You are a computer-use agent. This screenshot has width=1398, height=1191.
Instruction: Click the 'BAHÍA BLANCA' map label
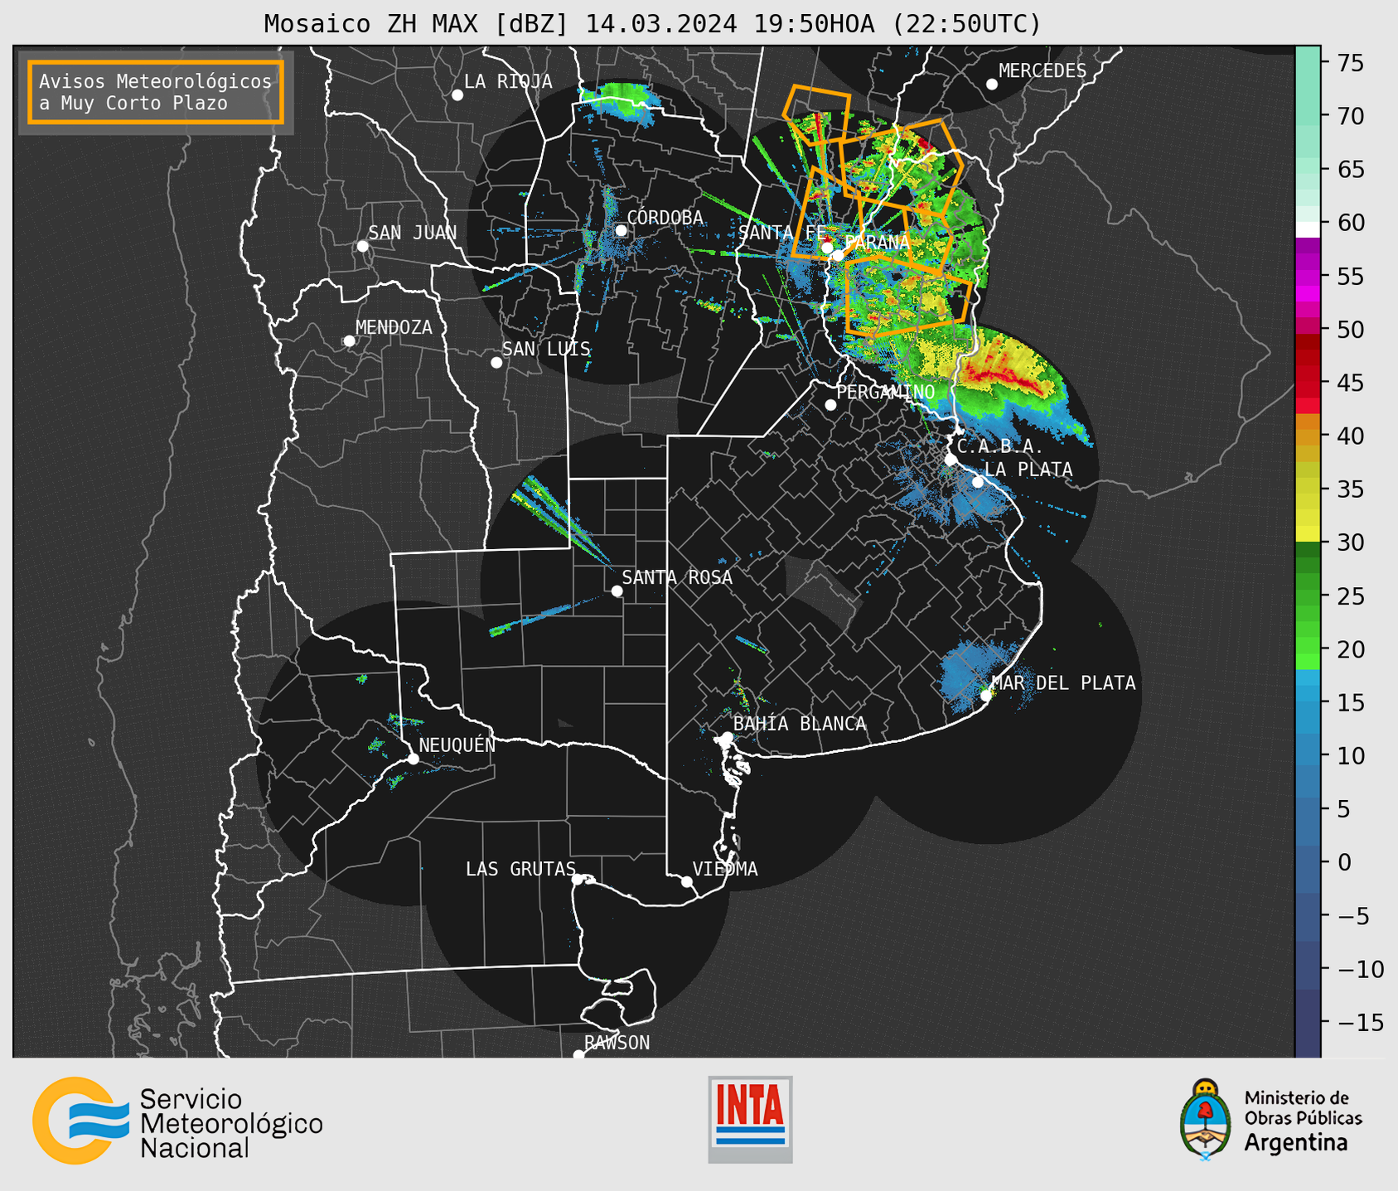click(x=800, y=724)
